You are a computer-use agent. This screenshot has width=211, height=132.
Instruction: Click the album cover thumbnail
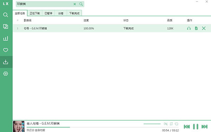pos(19,126)
